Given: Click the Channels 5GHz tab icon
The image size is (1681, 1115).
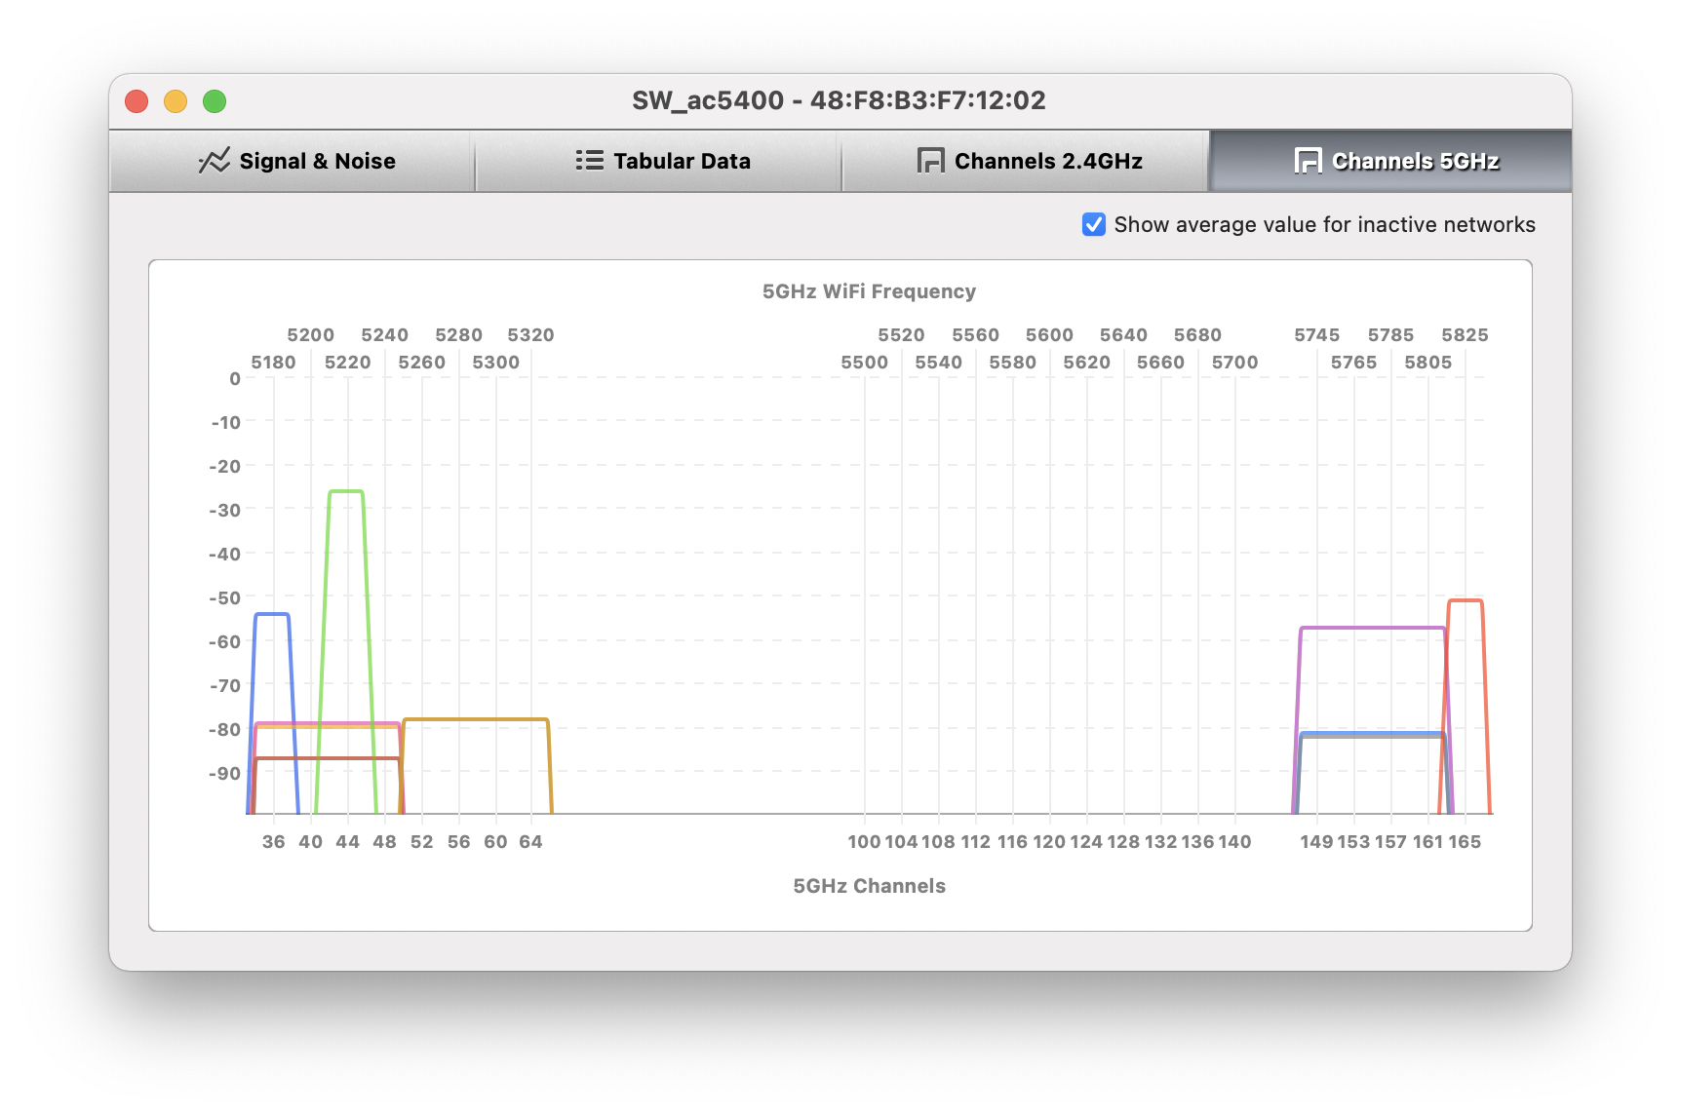Looking at the screenshot, I should click(1308, 161).
